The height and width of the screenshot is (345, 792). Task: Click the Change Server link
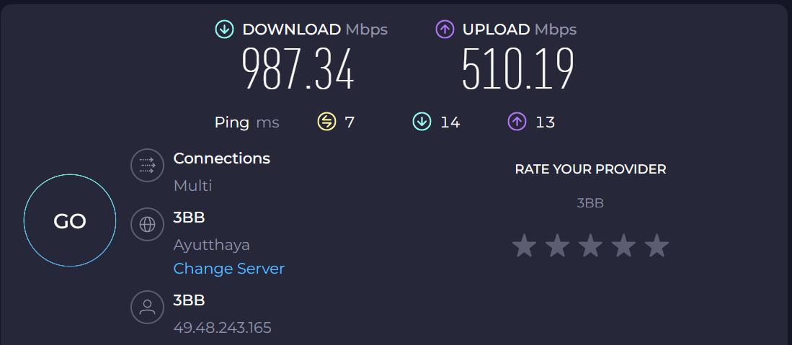tap(229, 269)
